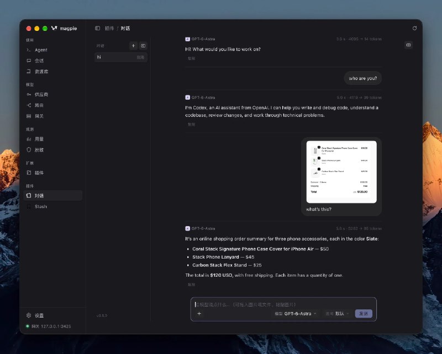442x354 pixels.
Task: Click 插件 in the top breadcrumb
Action: click(x=109, y=29)
